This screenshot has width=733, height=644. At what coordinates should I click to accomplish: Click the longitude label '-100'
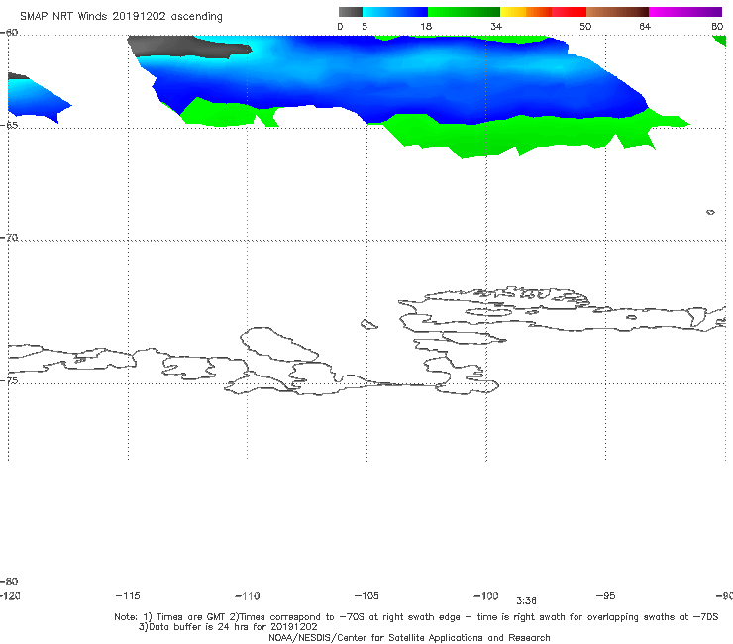coord(486,595)
